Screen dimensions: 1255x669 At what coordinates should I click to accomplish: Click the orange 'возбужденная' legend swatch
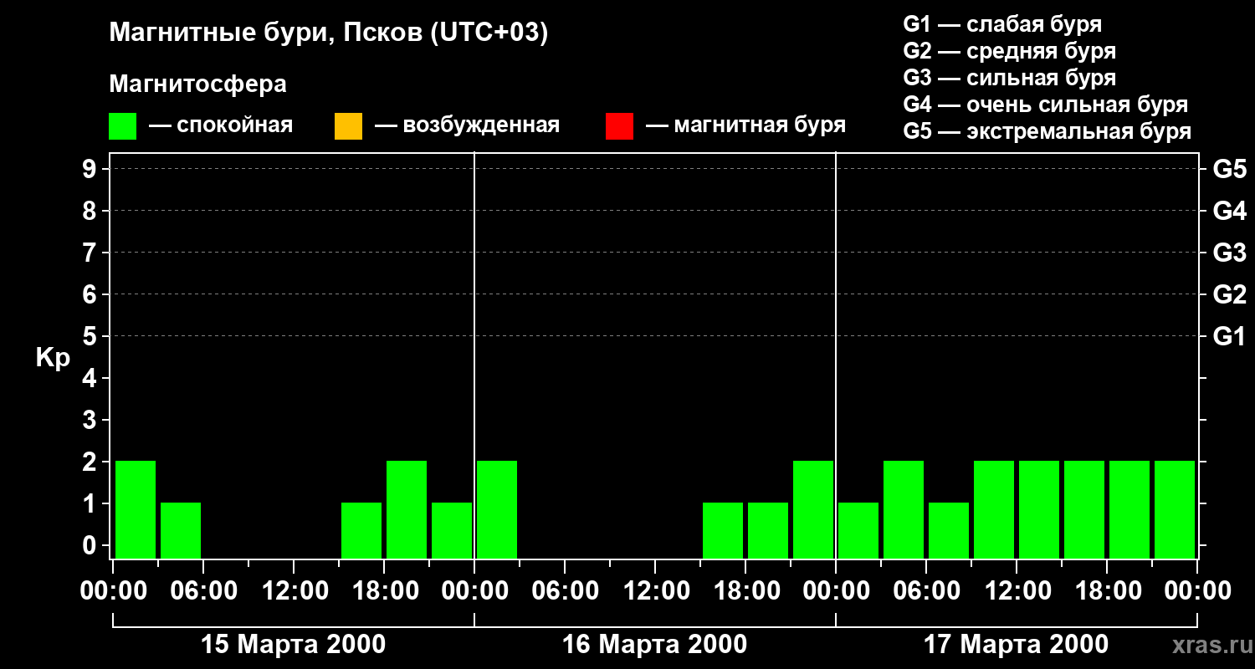pos(348,126)
